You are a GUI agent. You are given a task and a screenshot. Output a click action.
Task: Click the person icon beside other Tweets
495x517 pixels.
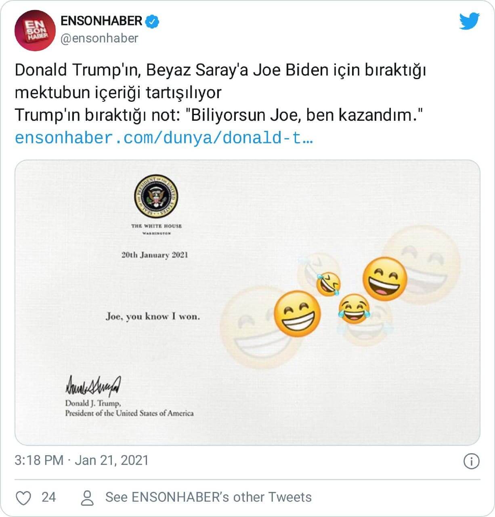tap(87, 498)
